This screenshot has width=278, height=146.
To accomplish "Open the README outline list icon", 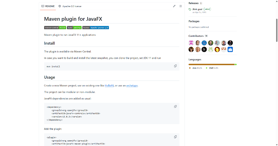I will pyautogui.click(x=180, y=6).
